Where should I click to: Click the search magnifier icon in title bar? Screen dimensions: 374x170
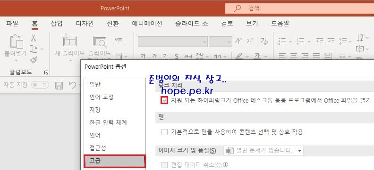point(238,8)
